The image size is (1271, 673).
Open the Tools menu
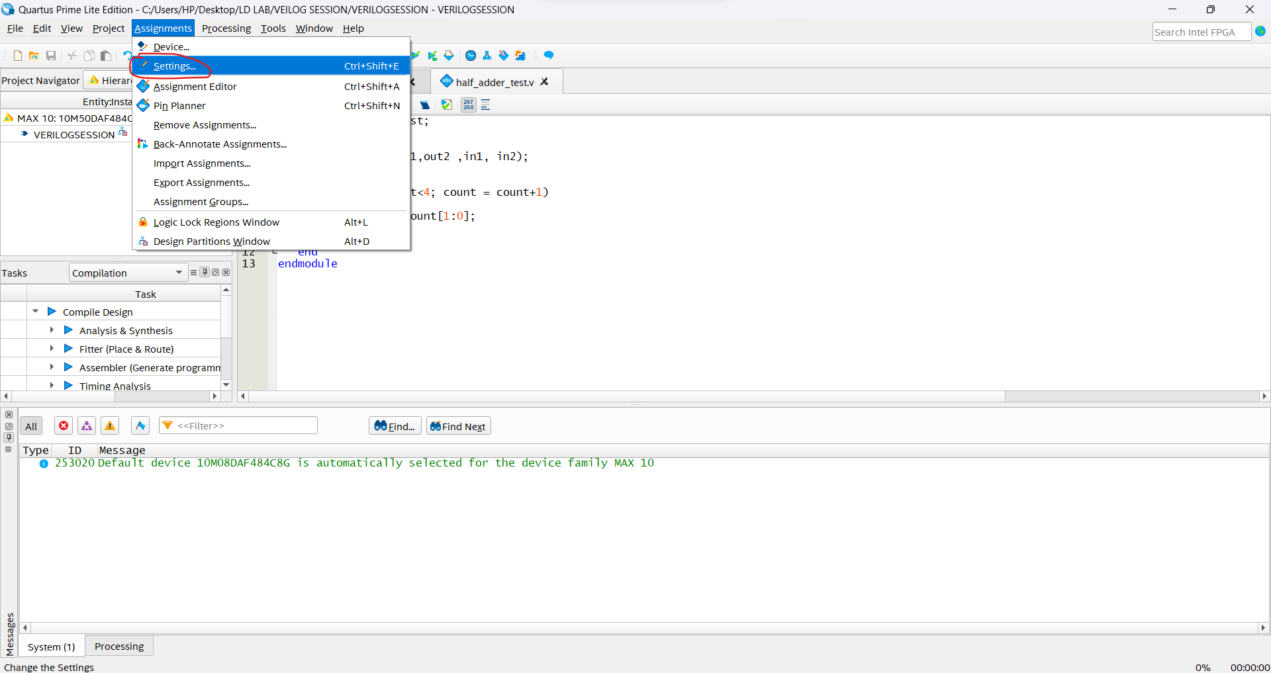point(273,28)
